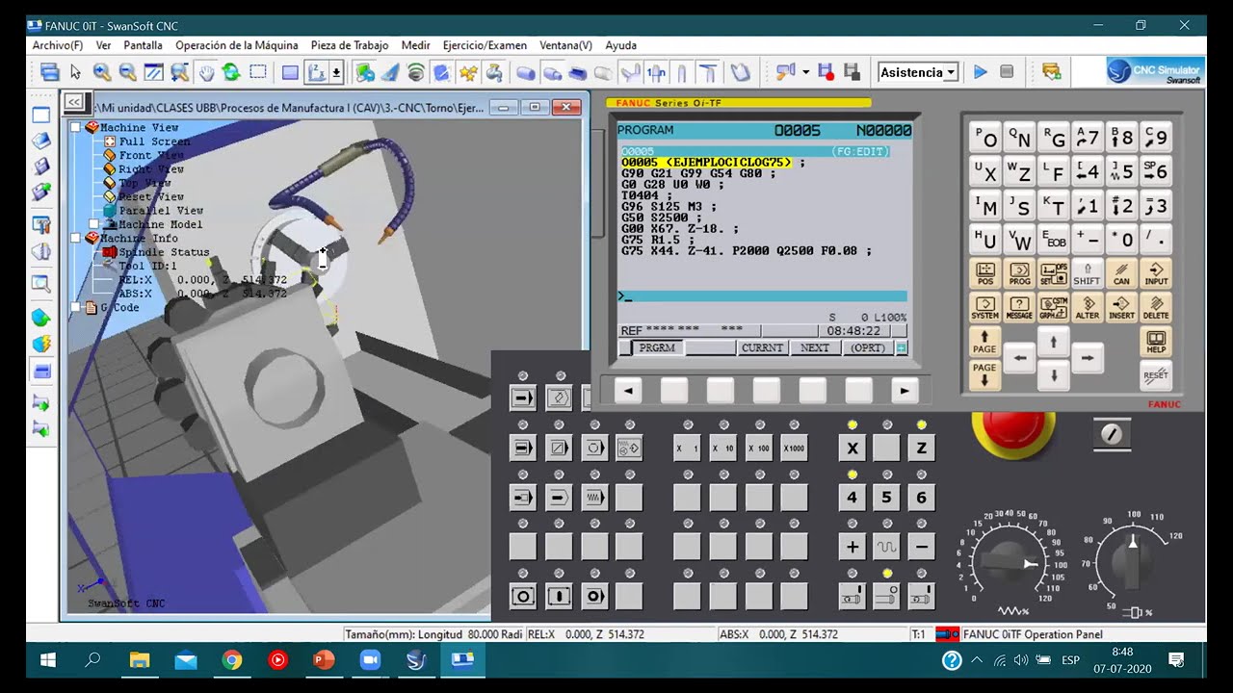This screenshot has height=693, width=1233.
Task: Open the Pieza de Trabajo menu
Action: click(350, 45)
